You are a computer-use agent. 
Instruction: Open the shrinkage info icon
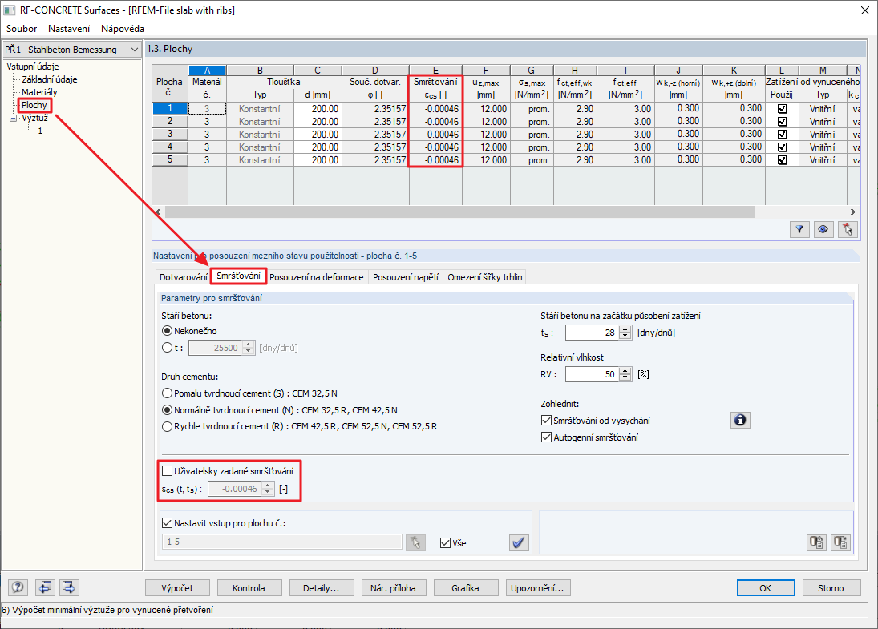[740, 420]
